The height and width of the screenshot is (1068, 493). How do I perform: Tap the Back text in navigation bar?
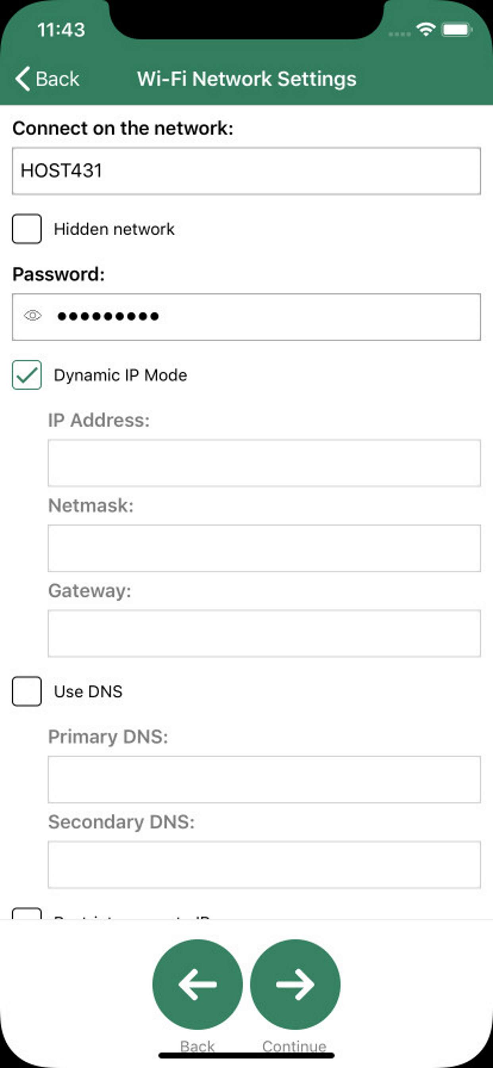pos(57,79)
